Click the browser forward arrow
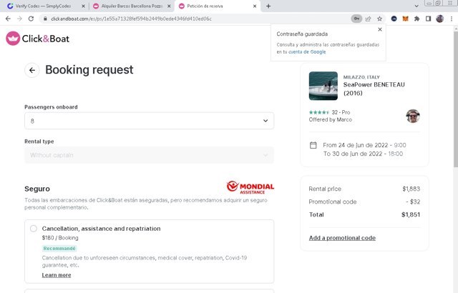This screenshot has height=293, width=458. tap(19, 19)
